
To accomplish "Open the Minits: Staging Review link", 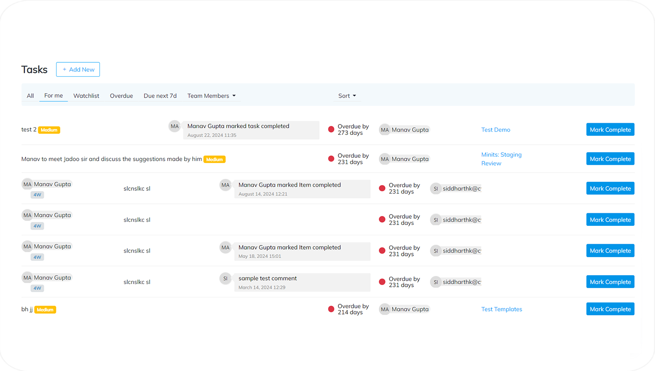I will (501, 159).
